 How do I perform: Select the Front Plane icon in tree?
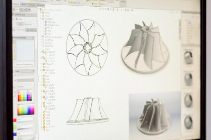coord(43,40)
